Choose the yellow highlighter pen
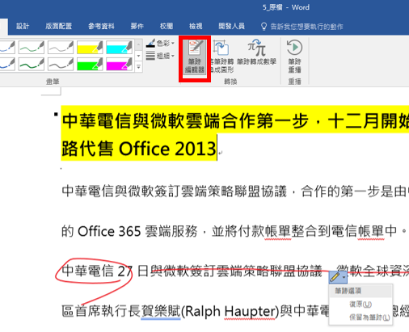Screen dimensions: 409x332 pos(90,48)
